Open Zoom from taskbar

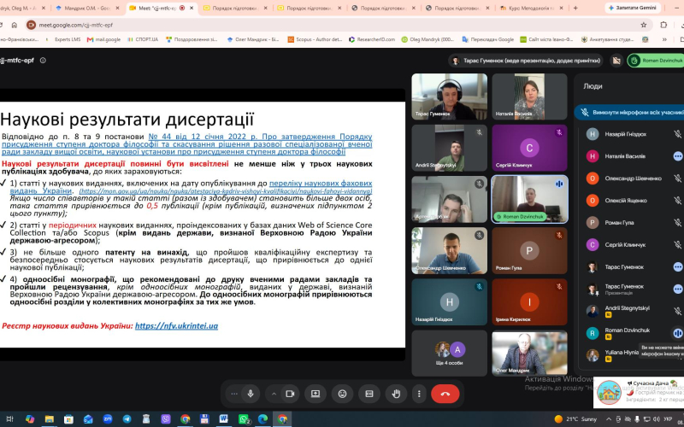[x=108, y=419]
